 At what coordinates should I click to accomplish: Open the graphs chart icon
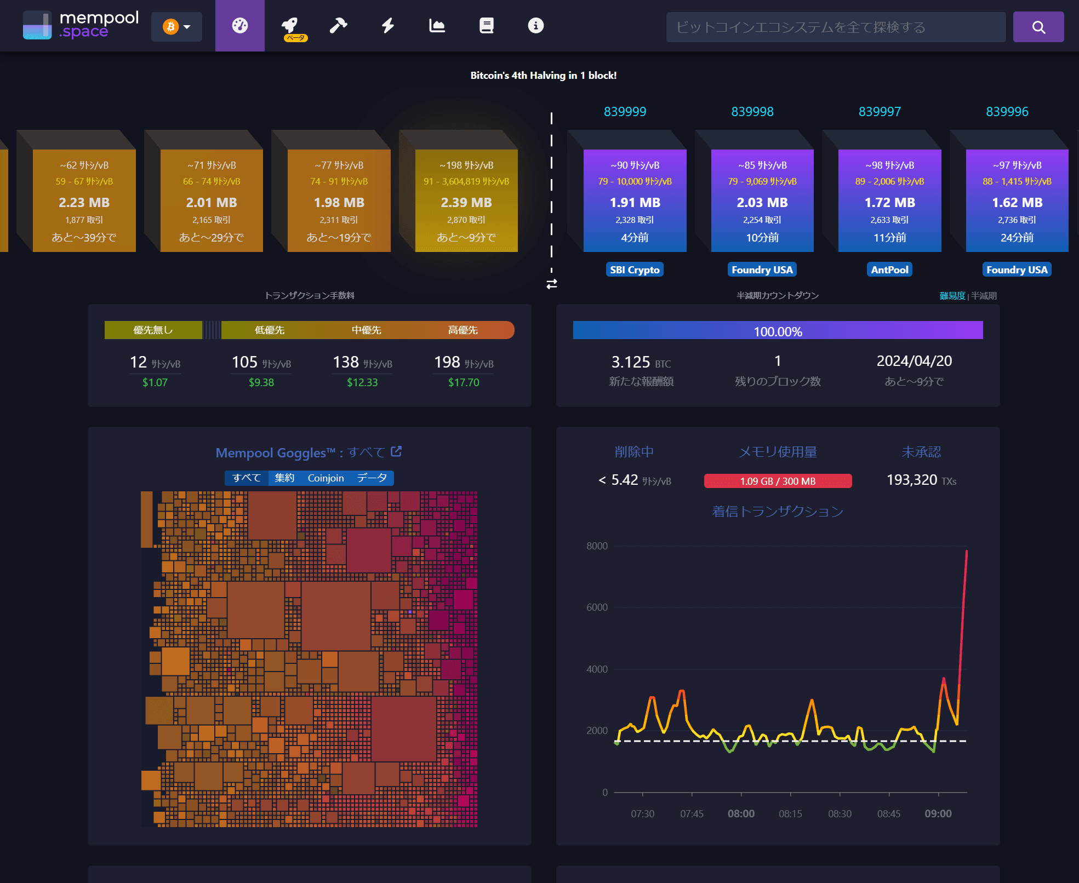click(x=437, y=26)
